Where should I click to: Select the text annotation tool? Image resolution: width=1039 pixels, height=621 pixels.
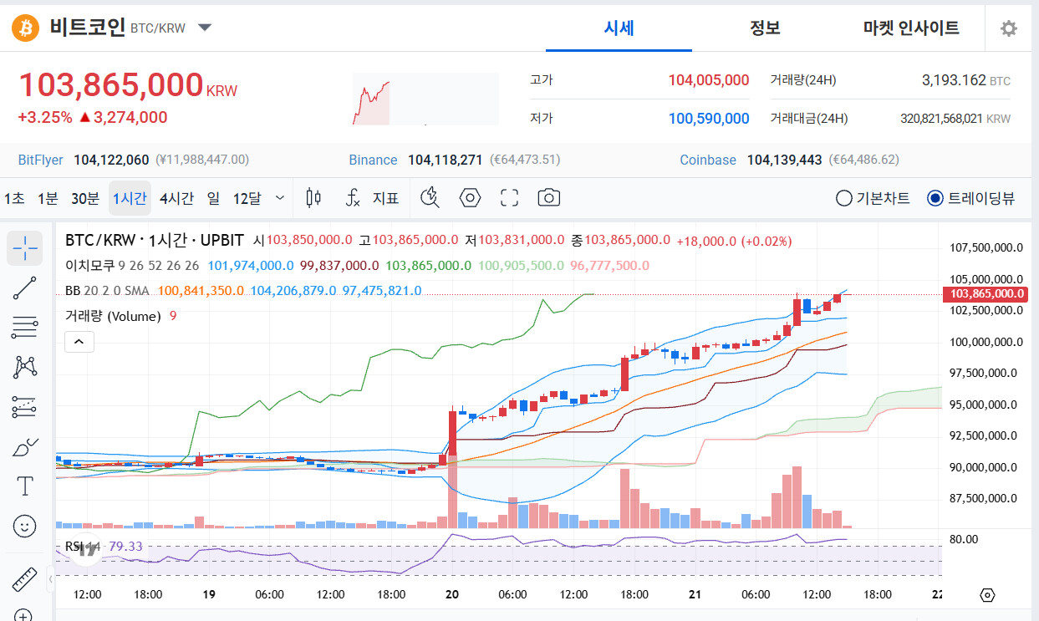(x=25, y=486)
